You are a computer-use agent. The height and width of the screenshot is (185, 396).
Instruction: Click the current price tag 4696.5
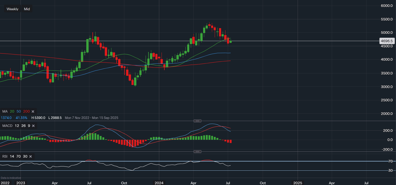387,41
